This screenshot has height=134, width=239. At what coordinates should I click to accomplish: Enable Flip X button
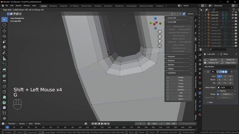point(219,83)
